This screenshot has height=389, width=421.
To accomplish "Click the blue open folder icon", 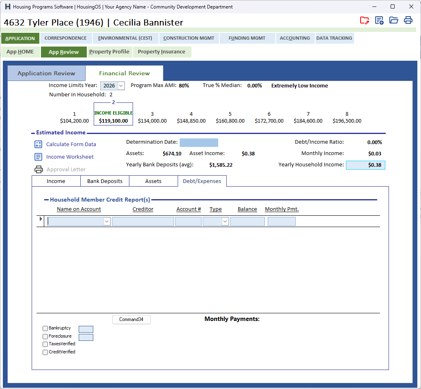I will tap(393, 20).
